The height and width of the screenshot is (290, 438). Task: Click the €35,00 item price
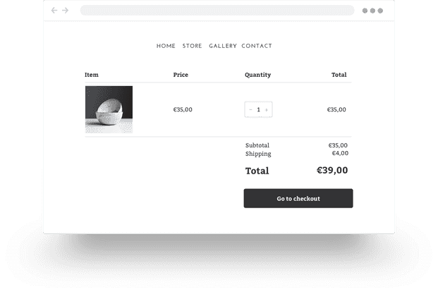point(183,110)
